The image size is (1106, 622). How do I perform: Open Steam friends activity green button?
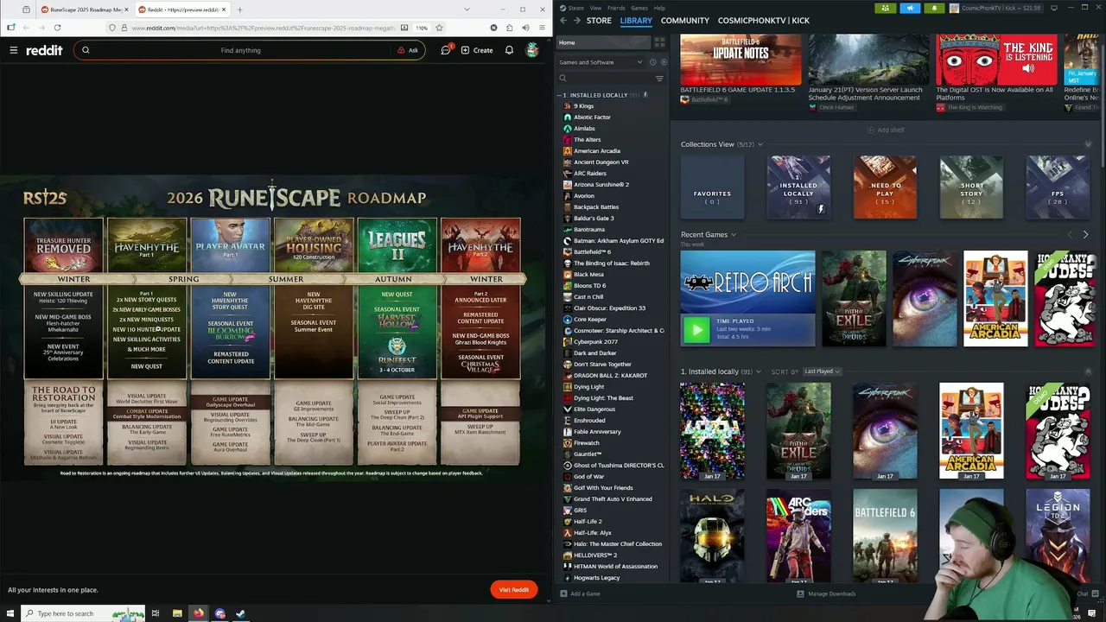(x=885, y=8)
